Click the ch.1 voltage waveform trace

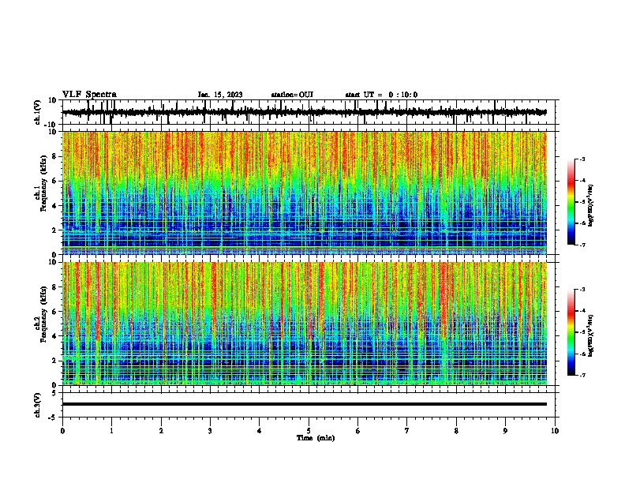(x=304, y=112)
